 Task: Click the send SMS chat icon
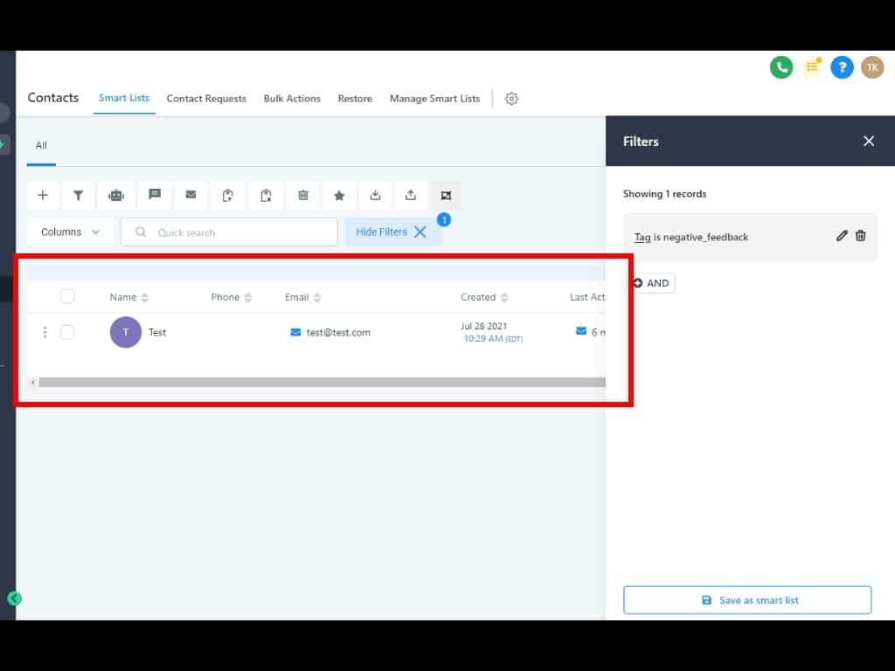click(154, 196)
